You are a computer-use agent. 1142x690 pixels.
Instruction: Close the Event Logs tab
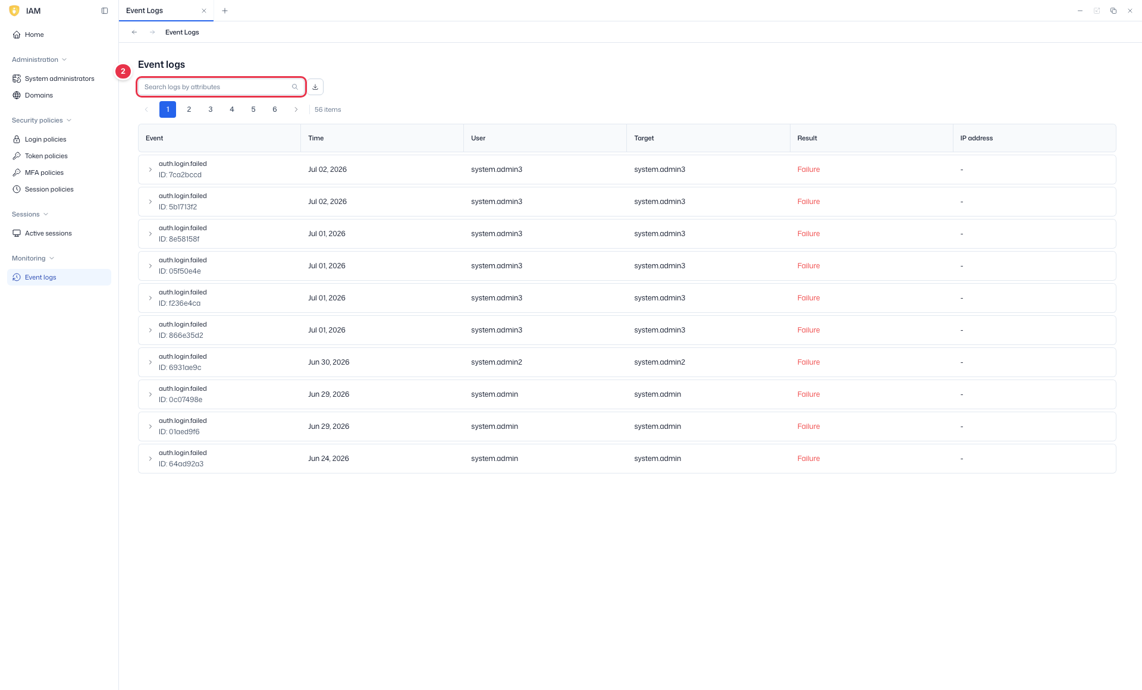(204, 11)
